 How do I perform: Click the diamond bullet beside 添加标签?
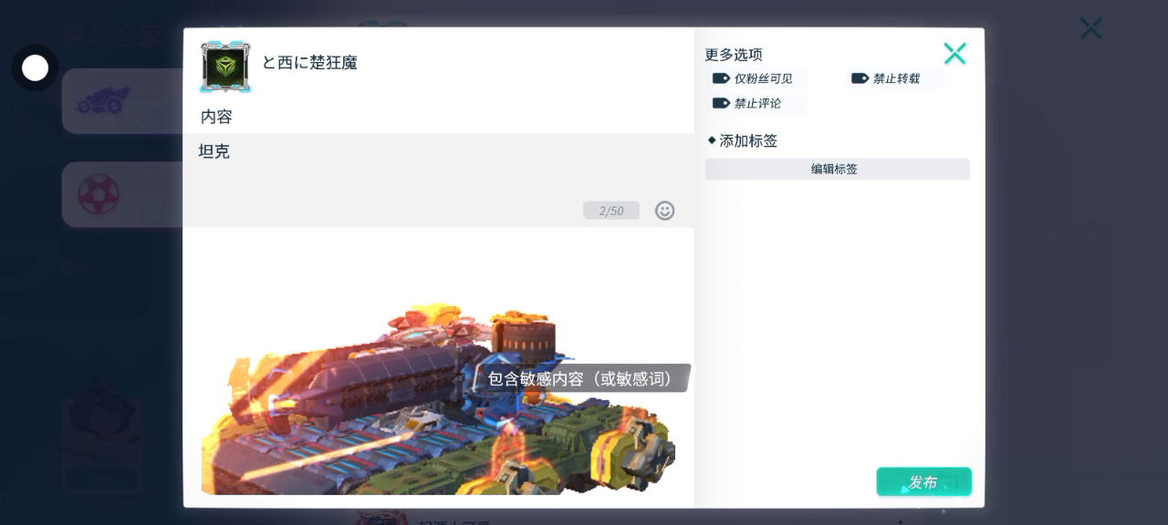click(712, 140)
